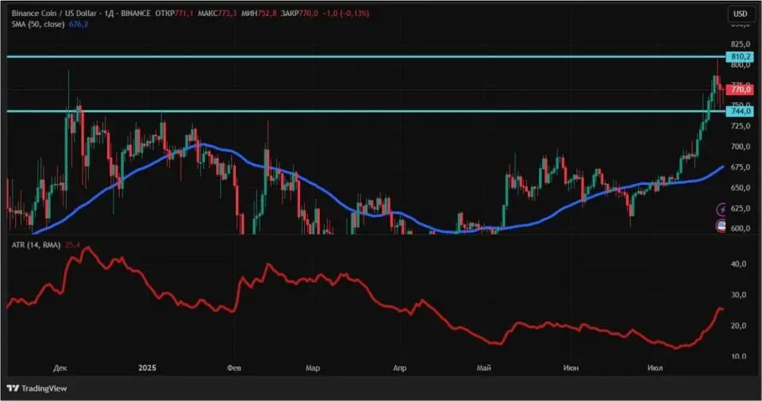Click the US flag economic event icon
Viewport: 762px width, 401px height.
pos(721,226)
